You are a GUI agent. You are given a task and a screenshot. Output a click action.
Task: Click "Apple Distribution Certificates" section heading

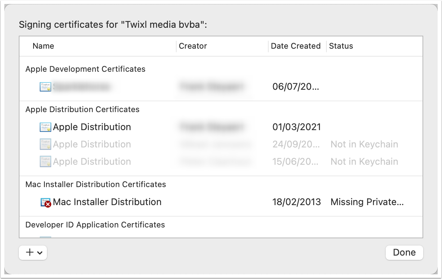[x=83, y=109]
